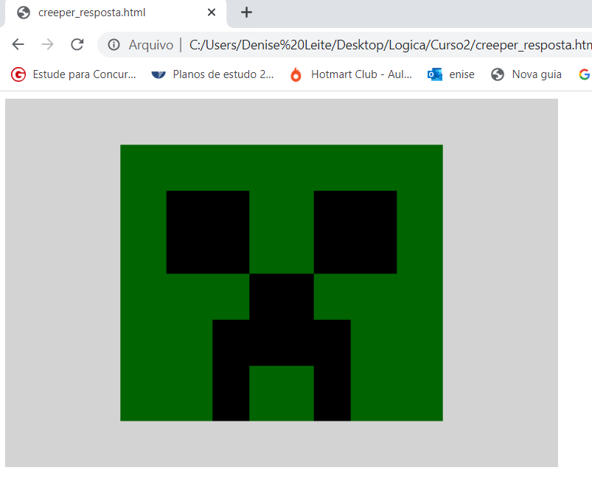Viewport: 592px width, 487px height.
Task: Open a new tab with the plus button
Action: coord(245,12)
